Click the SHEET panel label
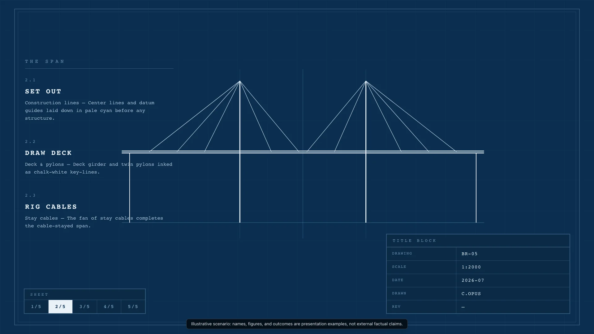The width and height of the screenshot is (594, 334). (x=39, y=295)
